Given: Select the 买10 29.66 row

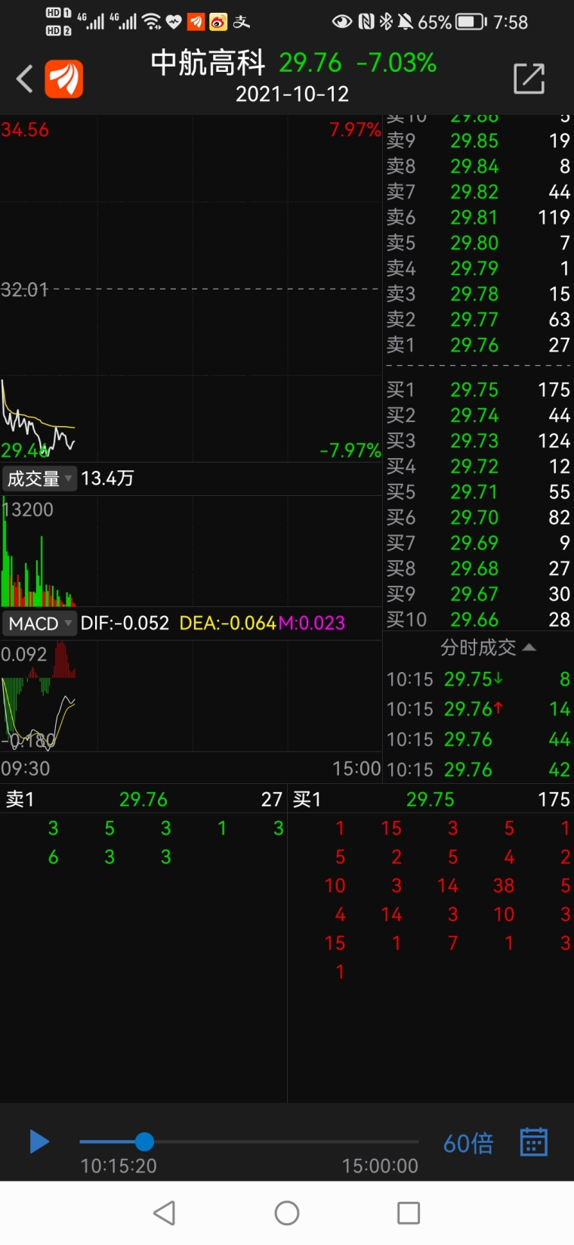Looking at the screenshot, I should click(x=478, y=619).
